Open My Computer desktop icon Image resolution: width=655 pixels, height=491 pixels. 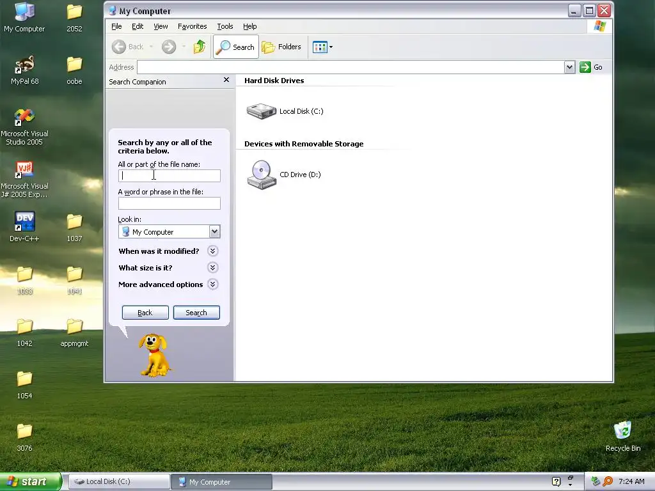coord(24,17)
